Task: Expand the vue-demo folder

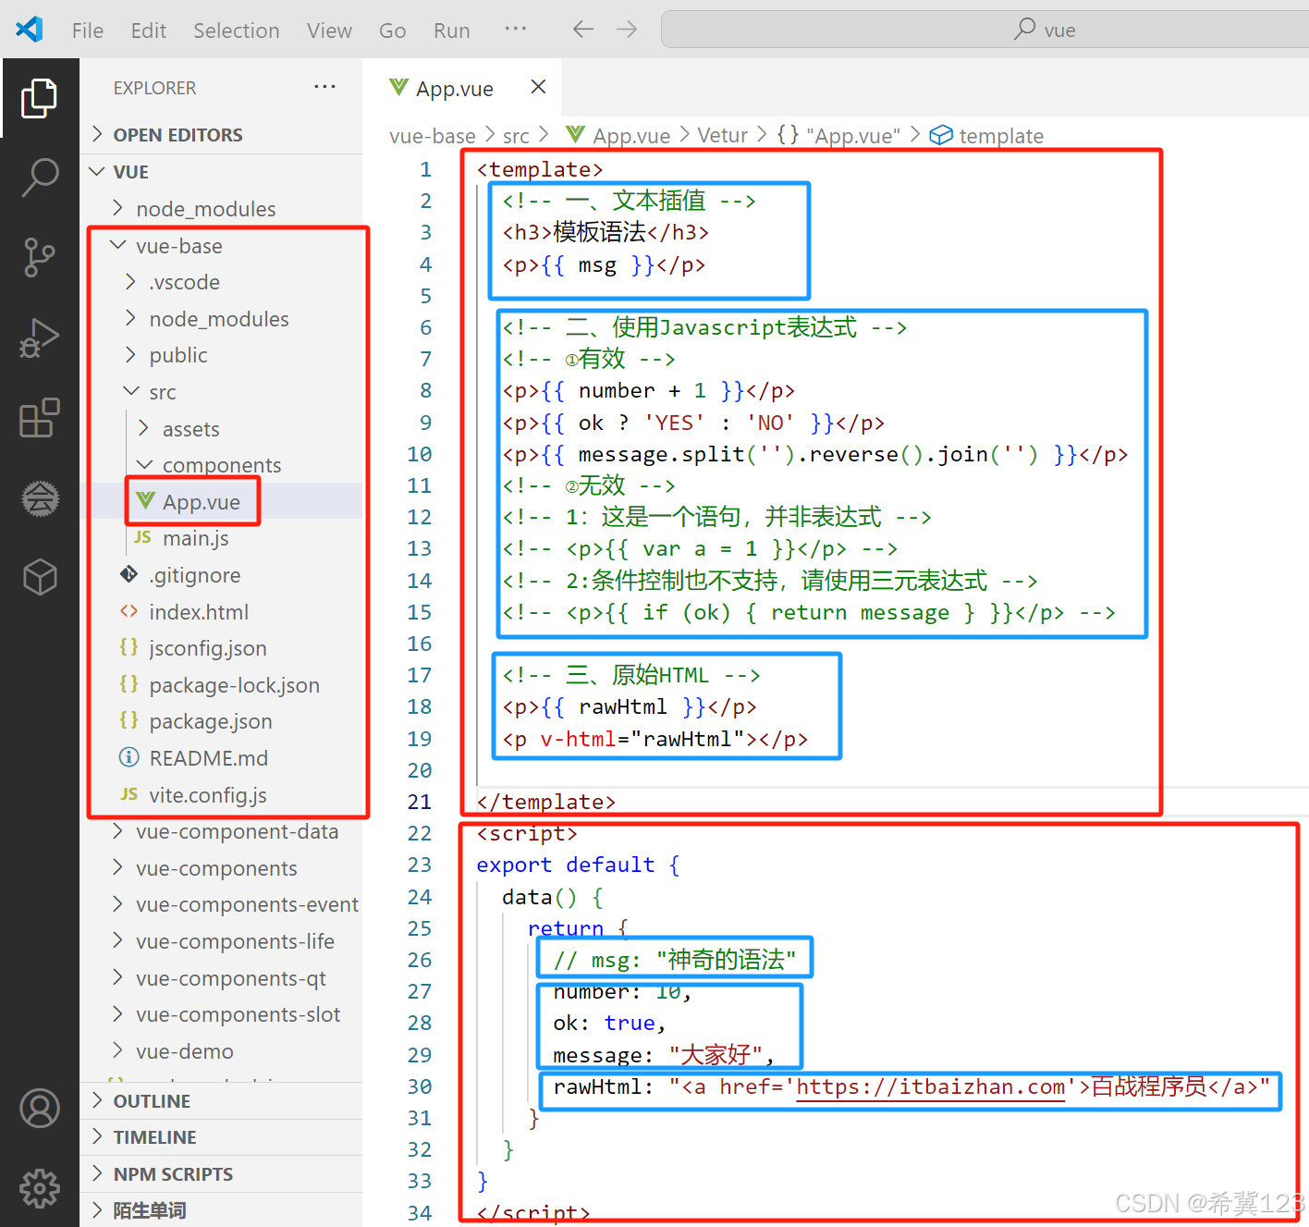Action: 222,1051
